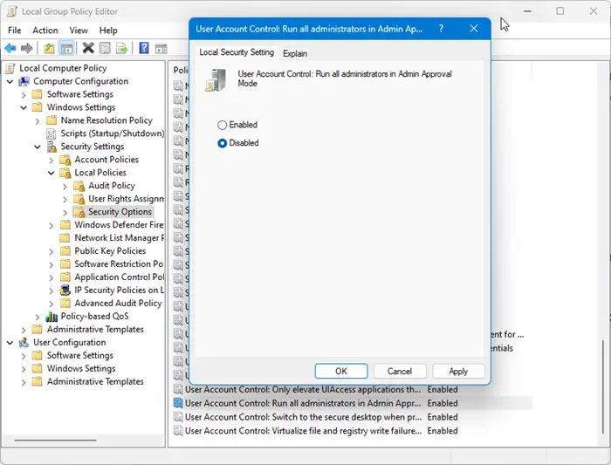The width and height of the screenshot is (611, 465).
Task: Collapse the Local Policies node
Action: [51, 173]
